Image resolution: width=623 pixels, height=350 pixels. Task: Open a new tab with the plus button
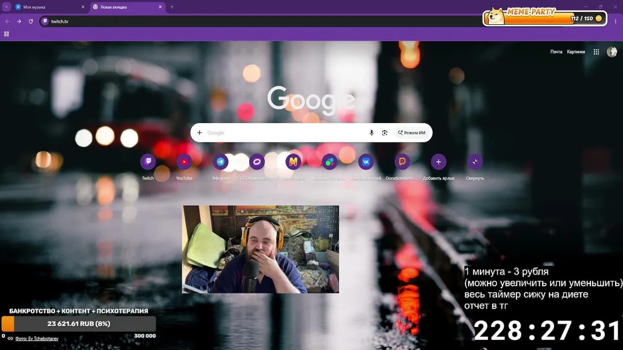(x=172, y=7)
